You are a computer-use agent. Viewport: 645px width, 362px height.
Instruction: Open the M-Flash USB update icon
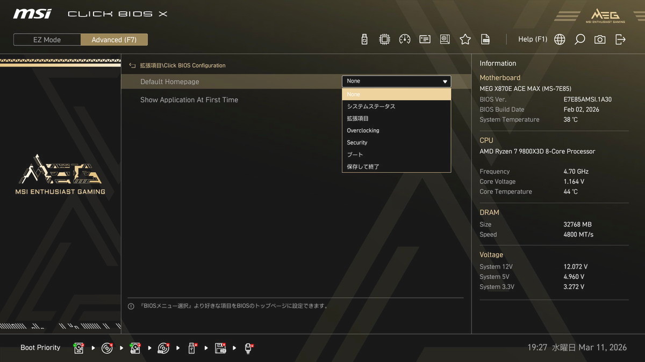(x=364, y=39)
